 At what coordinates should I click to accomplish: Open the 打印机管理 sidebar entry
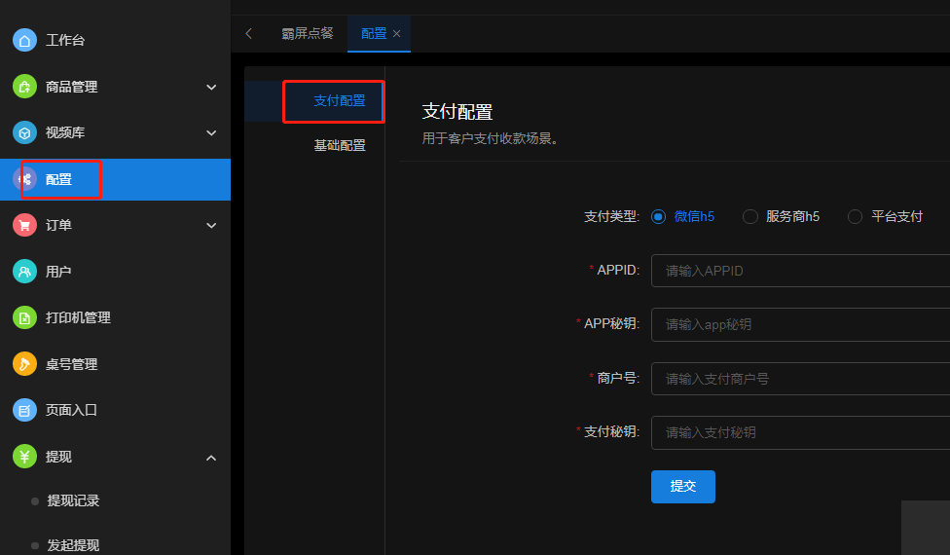click(115, 317)
